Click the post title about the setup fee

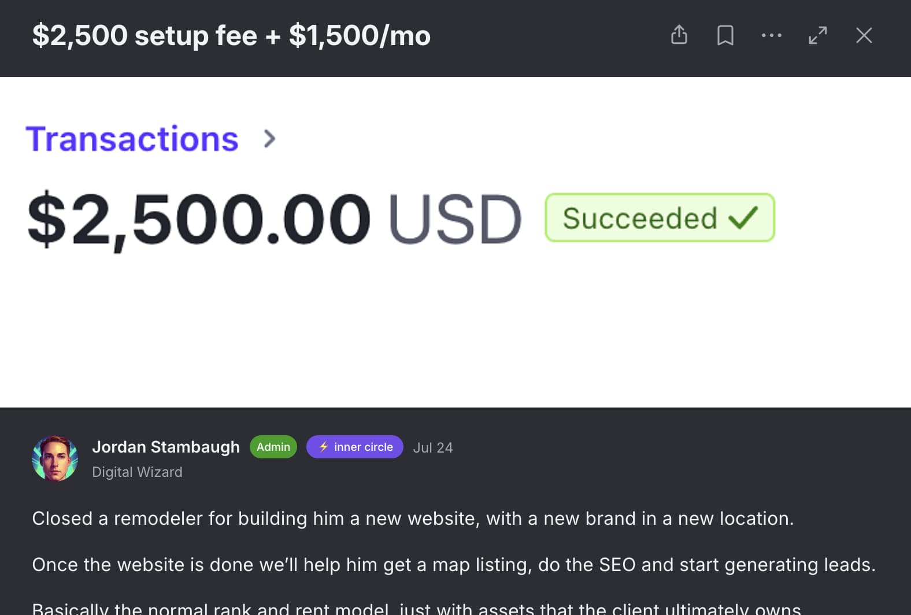coord(231,35)
